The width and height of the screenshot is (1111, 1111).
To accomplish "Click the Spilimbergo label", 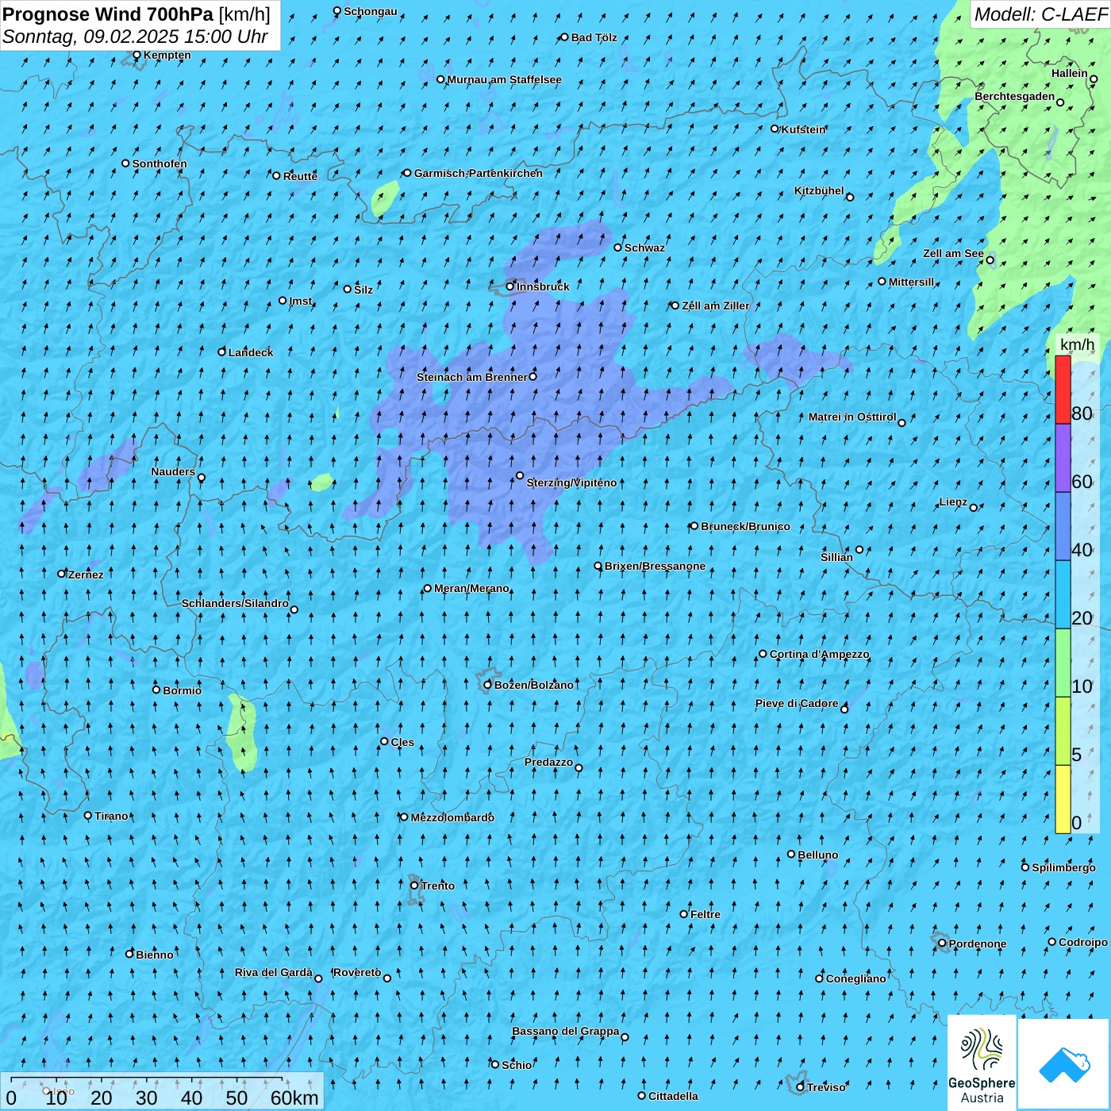I will (1063, 867).
